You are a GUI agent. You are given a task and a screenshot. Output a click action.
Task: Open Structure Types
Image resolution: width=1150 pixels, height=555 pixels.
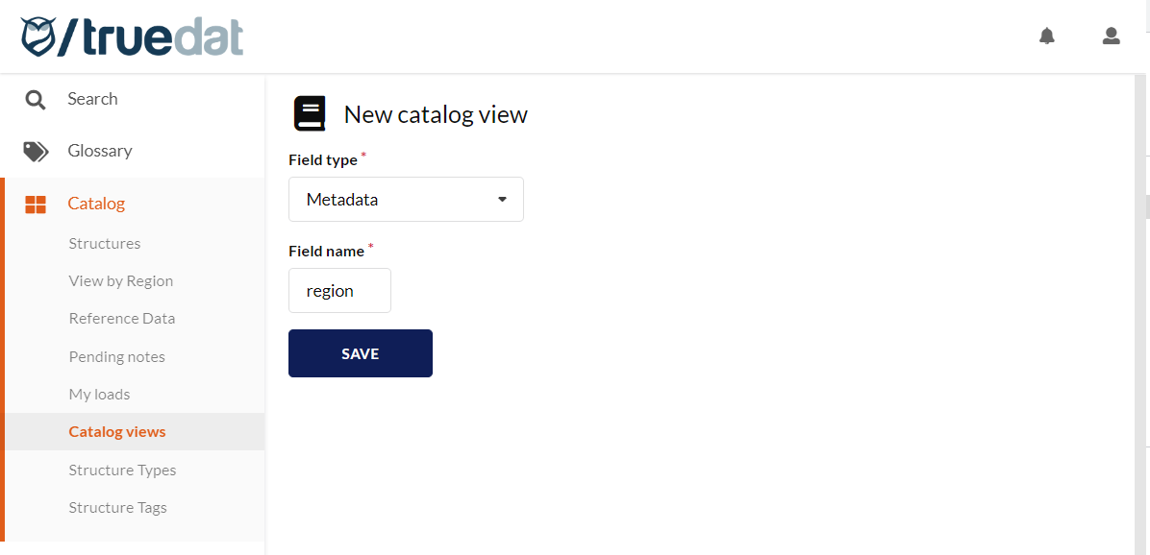pos(122,470)
